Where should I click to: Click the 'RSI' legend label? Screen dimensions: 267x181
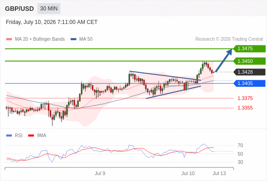[x=19, y=136]
